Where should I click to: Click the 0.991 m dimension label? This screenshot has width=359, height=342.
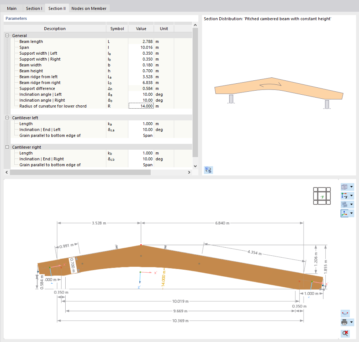(x=67, y=246)
